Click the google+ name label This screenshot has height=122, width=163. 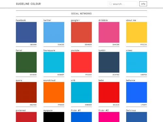75,20
